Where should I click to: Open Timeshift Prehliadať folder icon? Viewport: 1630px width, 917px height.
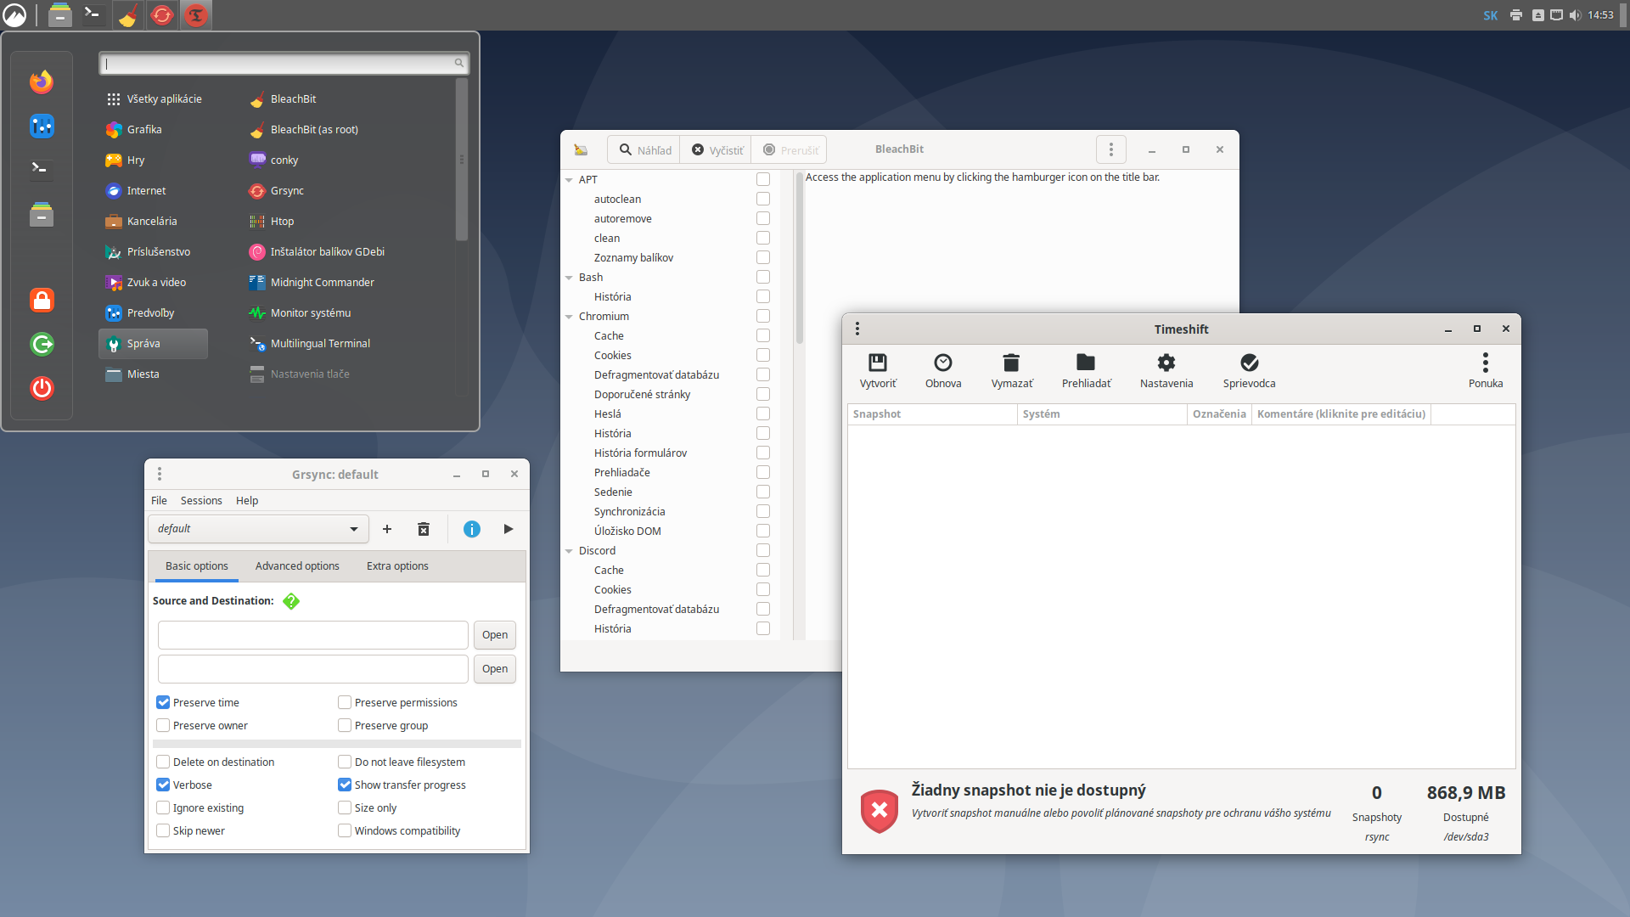pos(1086,363)
